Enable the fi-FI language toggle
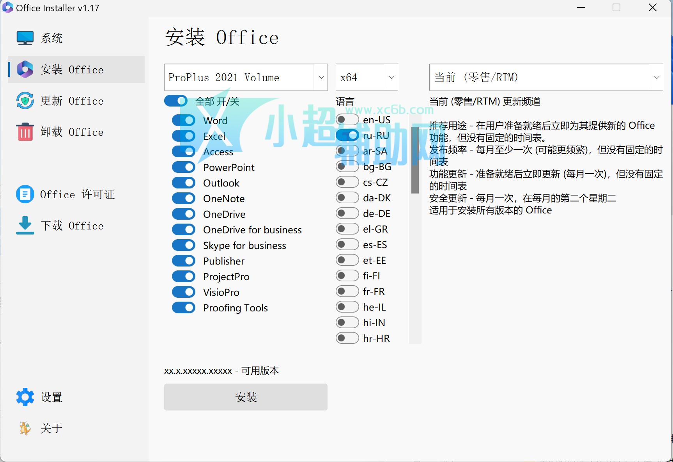673x462 pixels. [x=347, y=275]
